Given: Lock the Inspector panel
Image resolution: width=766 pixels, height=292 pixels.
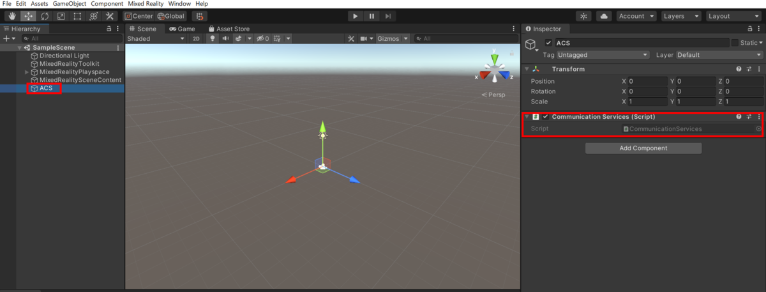Looking at the screenshot, I should pyautogui.click(x=749, y=29).
